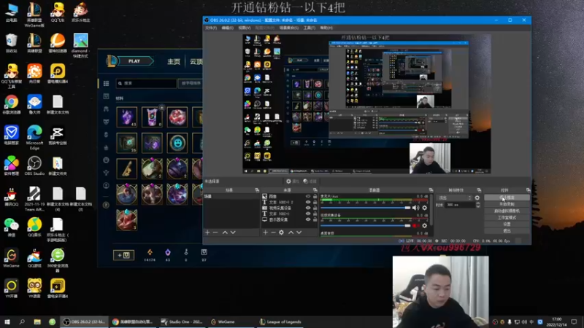Open the 编辑(E) menu in OBS
The width and height of the screenshot is (584, 328).
tap(227, 28)
